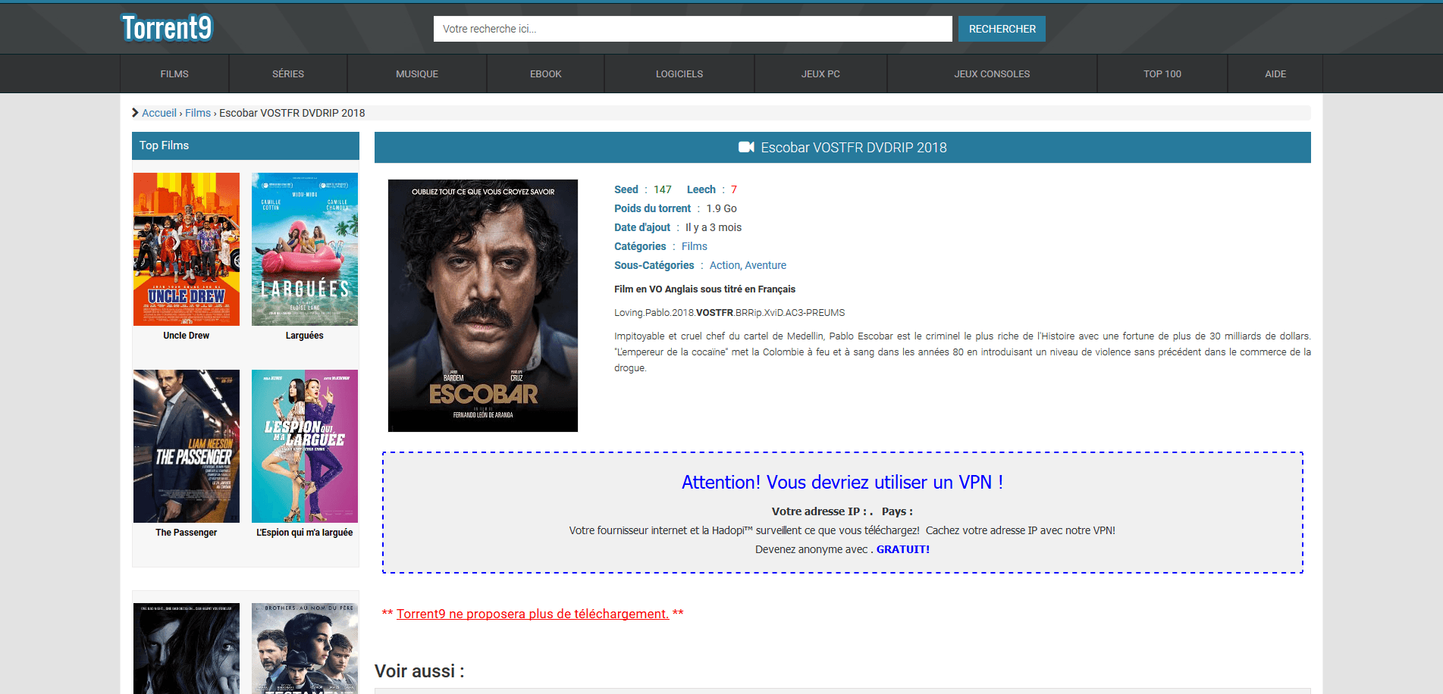Click The Passenger title link

187,533
